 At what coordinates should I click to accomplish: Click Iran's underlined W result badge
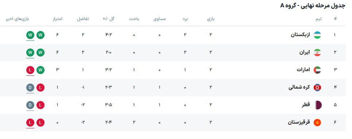coord(30,53)
